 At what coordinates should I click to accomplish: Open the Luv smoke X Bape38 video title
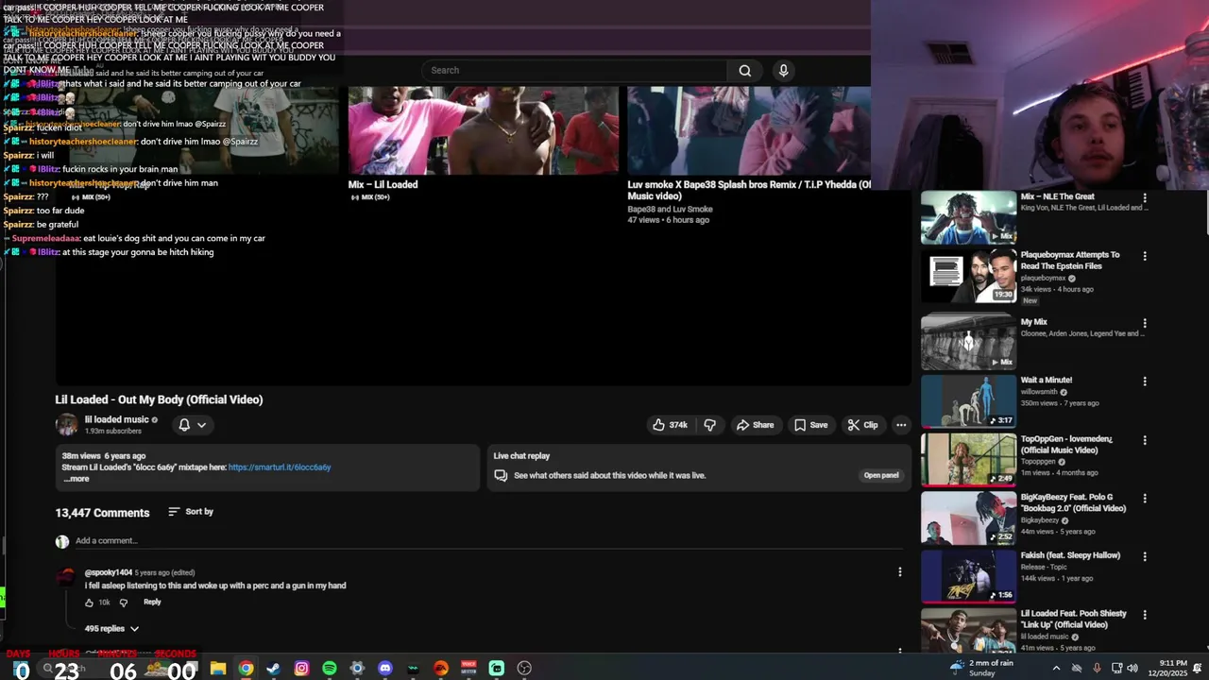pyautogui.click(x=749, y=190)
